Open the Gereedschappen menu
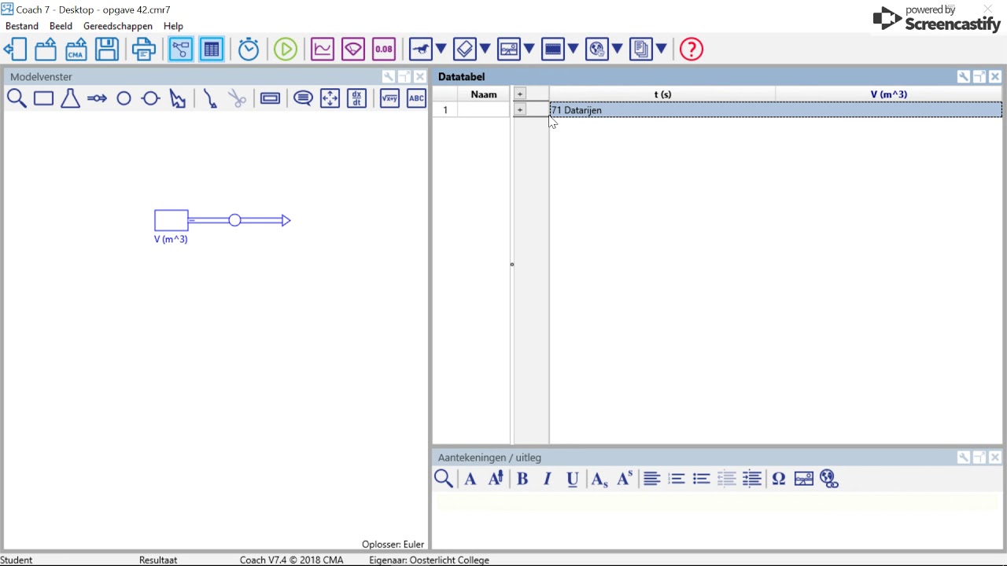Viewport: 1007px width, 566px height. [118, 26]
